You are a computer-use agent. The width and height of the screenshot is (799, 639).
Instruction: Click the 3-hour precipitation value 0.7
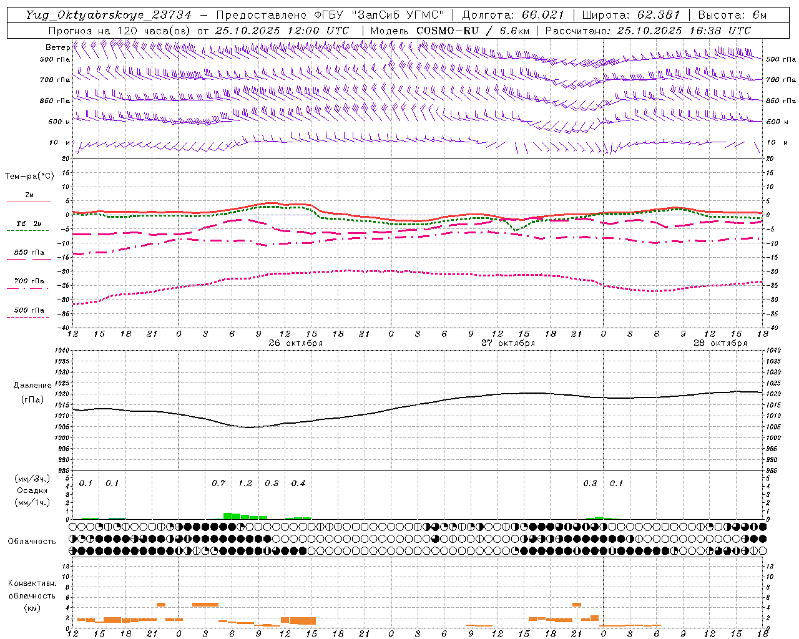(x=218, y=484)
